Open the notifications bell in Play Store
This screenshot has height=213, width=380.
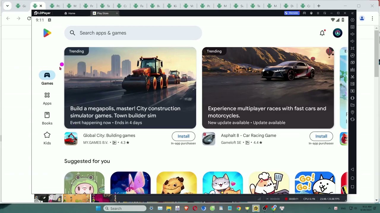point(322,33)
